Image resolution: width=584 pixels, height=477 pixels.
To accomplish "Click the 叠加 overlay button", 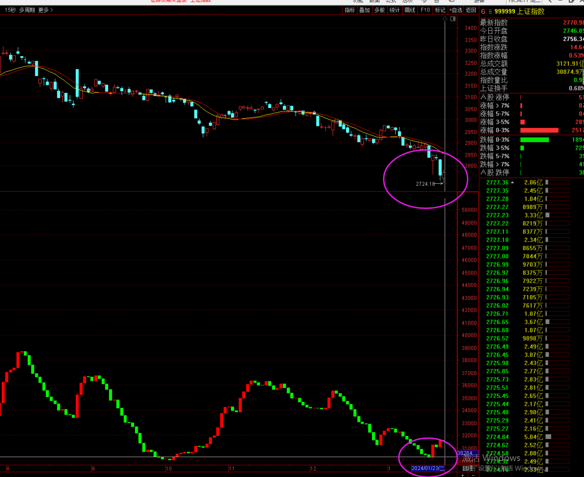I will coord(364,10).
